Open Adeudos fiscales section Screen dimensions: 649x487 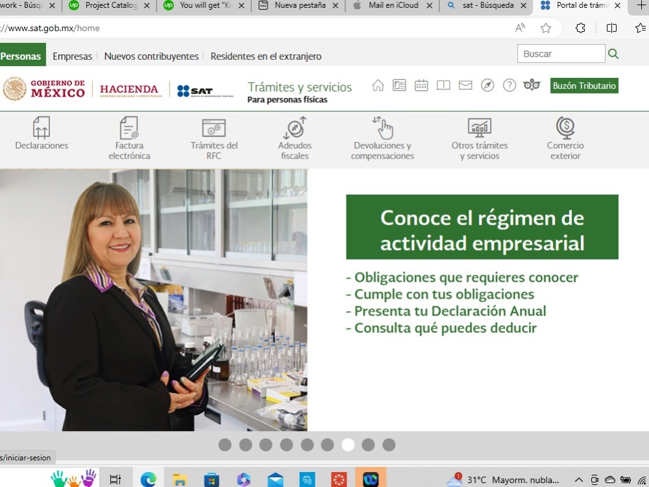click(295, 139)
